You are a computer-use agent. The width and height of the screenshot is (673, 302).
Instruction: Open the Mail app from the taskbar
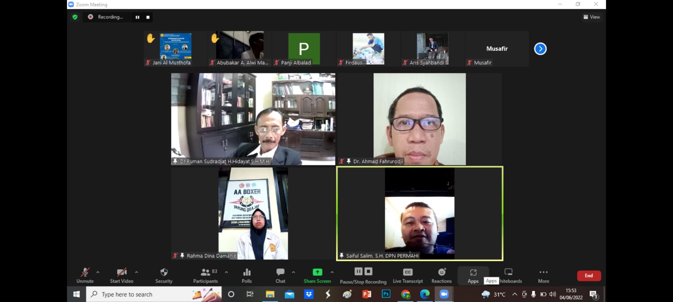point(289,294)
